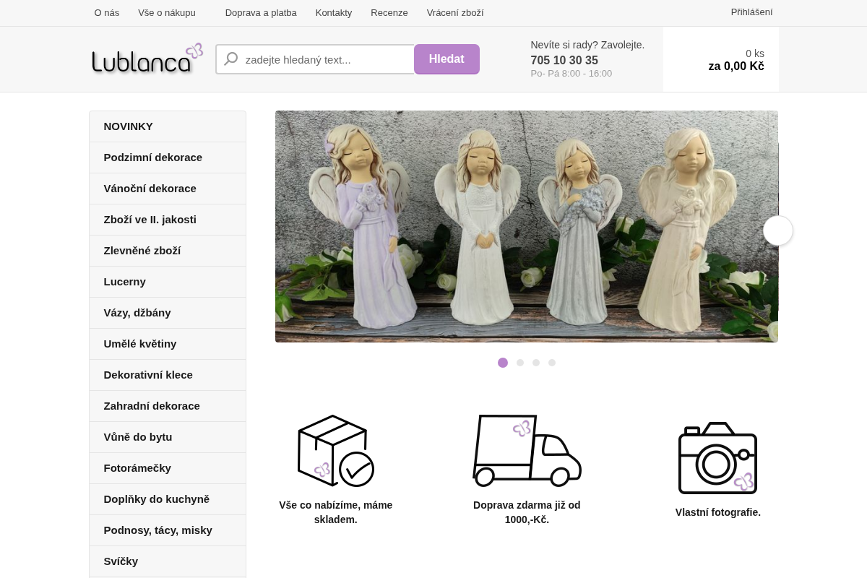Select the third carousel dot

click(536, 363)
